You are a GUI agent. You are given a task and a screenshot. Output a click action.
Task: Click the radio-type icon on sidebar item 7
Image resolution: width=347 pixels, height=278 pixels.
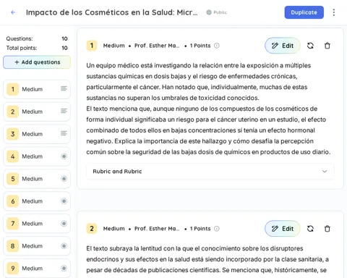click(64, 224)
